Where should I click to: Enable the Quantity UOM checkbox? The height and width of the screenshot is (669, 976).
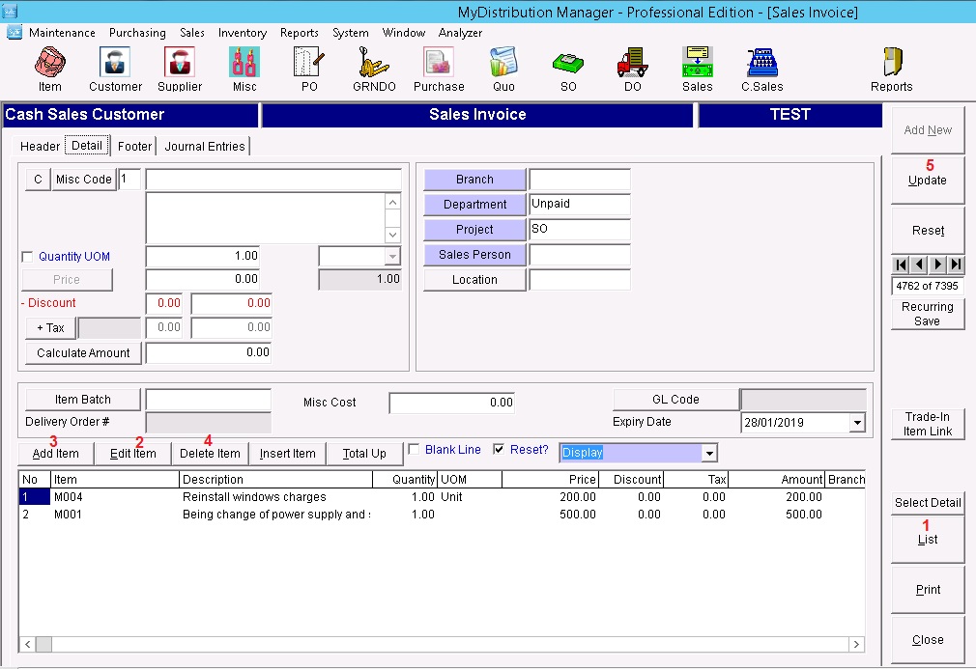(27, 257)
